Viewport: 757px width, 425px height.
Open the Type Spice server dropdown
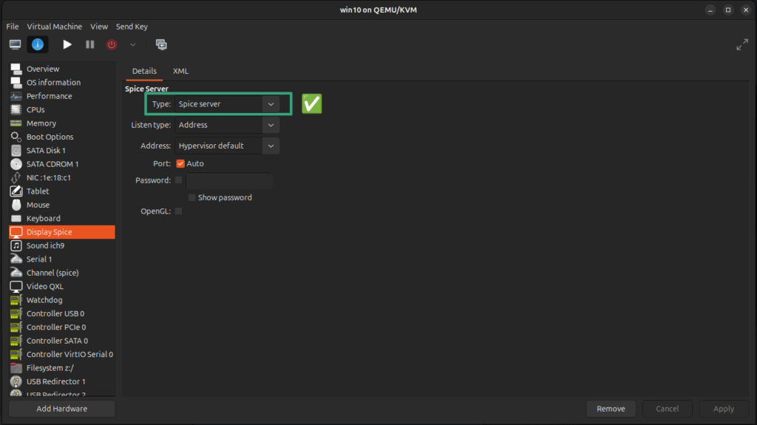(x=227, y=103)
